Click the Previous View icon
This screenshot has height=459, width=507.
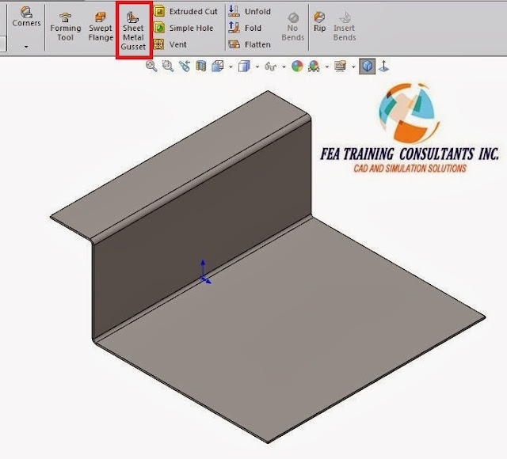pos(185,66)
